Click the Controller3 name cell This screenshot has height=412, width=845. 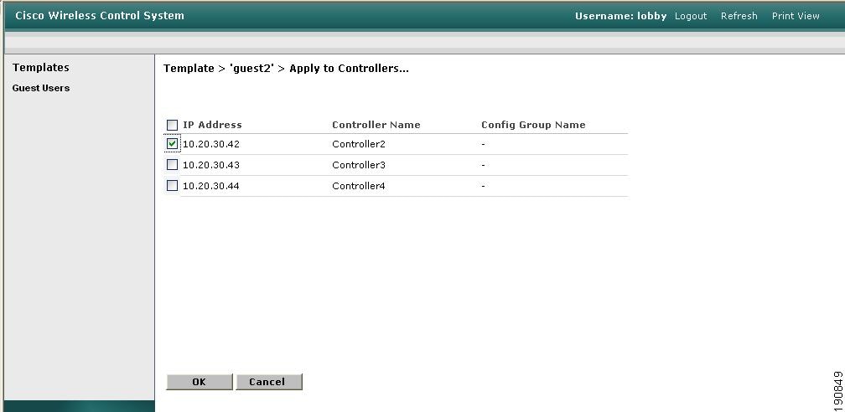pos(359,165)
